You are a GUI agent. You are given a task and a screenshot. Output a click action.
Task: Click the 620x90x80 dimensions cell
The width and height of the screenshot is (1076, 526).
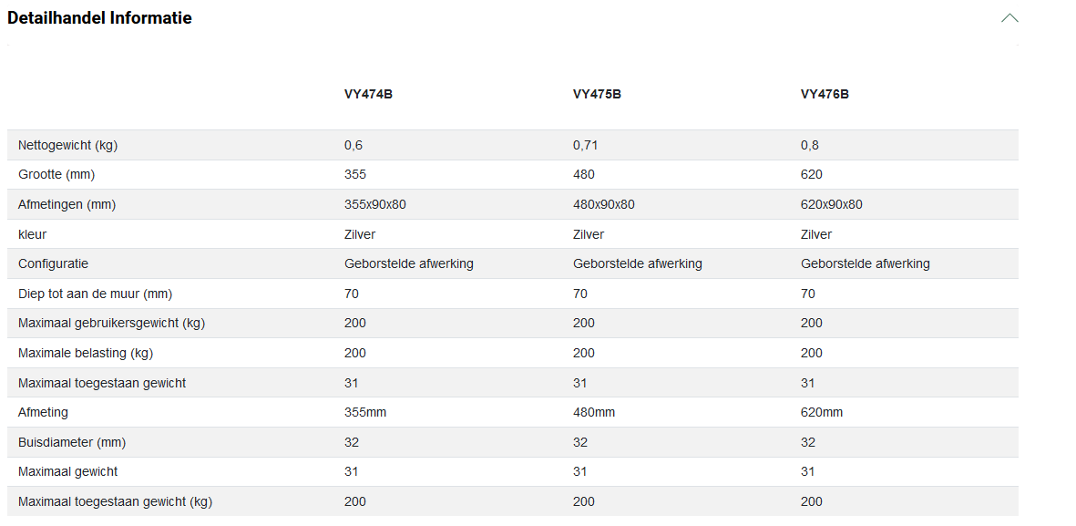(831, 204)
